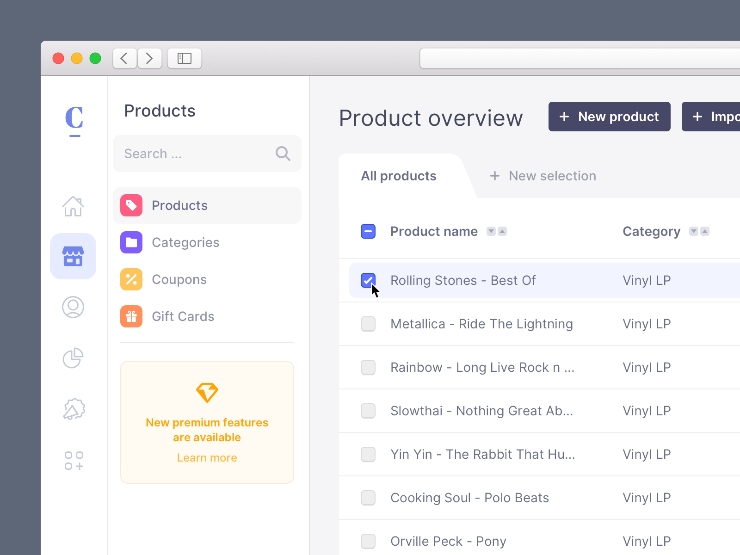The image size is (740, 555).
Task: Click Yin Yin - The Rabbit That name
Action: [483, 454]
